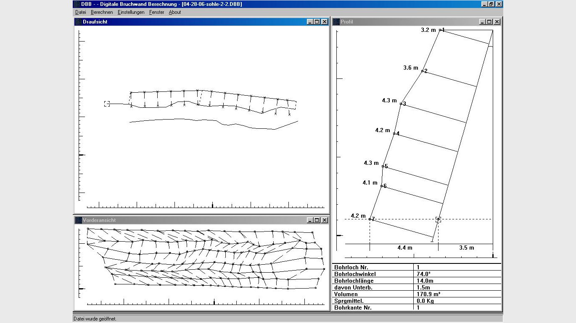The height and width of the screenshot is (323, 576).
Task: Open the Fenster menu
Action: point(156,12)
